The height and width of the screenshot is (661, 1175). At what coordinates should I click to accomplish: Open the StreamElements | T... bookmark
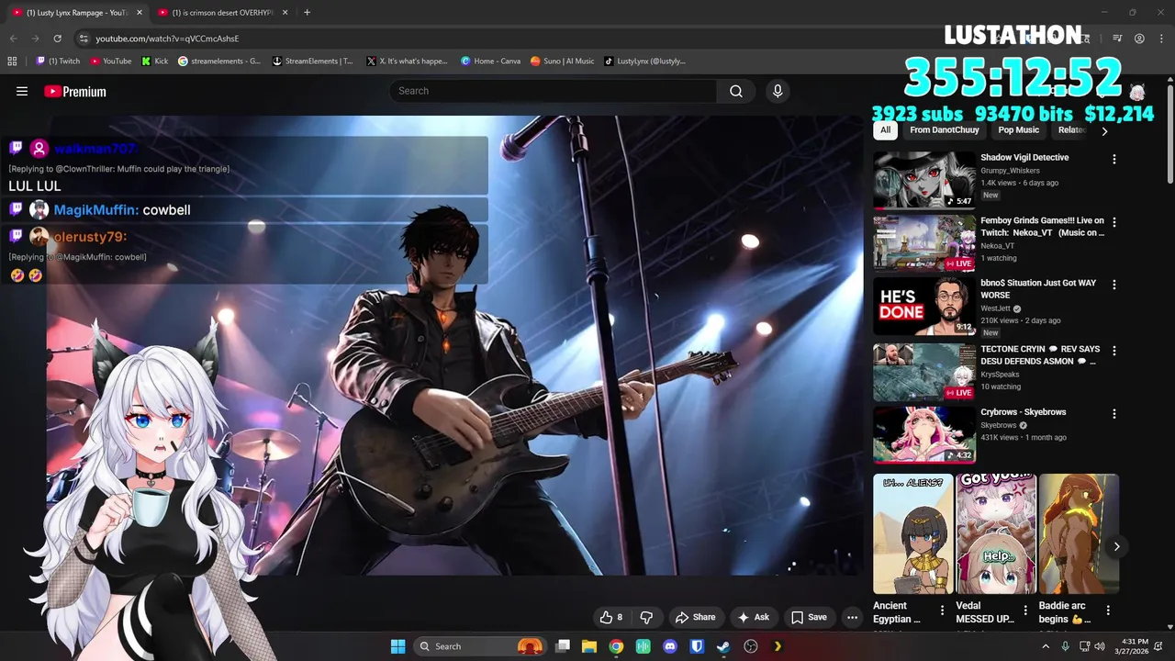click(313, 62)
